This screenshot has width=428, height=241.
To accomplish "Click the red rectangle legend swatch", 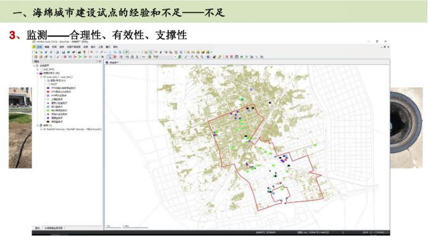I will 48,92.
